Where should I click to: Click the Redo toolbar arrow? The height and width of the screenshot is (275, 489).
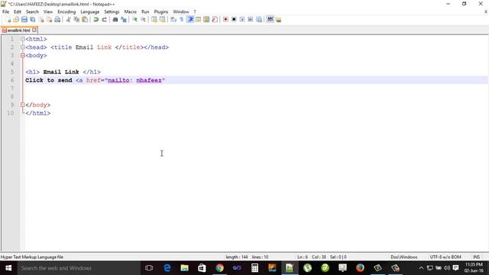pyautogui.click(x=104, y=20)
